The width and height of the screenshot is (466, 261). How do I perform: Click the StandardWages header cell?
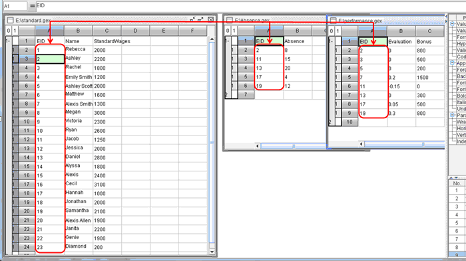(x=107, y=41)
